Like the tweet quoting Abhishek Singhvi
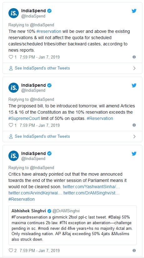The image size is (144, 258). coord(11,250)
